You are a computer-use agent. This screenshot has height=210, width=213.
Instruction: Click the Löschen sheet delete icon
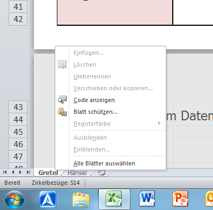pos(62,64)
